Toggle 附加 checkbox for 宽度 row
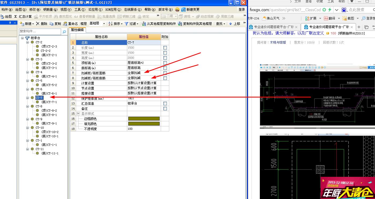 point(165,53)
